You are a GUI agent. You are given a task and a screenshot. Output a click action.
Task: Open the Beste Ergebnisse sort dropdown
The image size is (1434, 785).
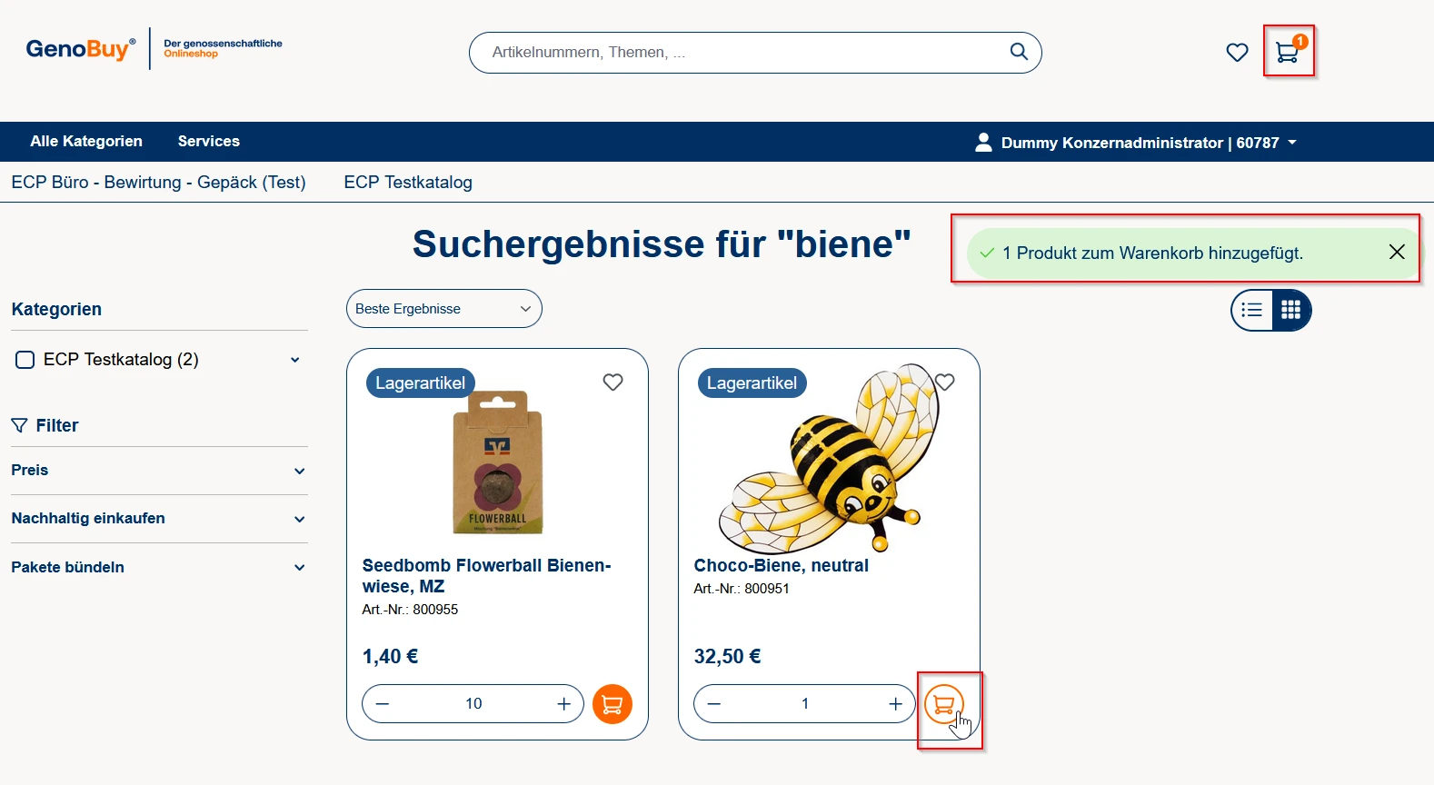[443, 309]
